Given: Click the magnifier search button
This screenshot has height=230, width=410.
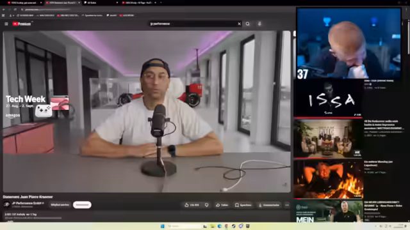Looking at the screenshot, I should [247, 24].
